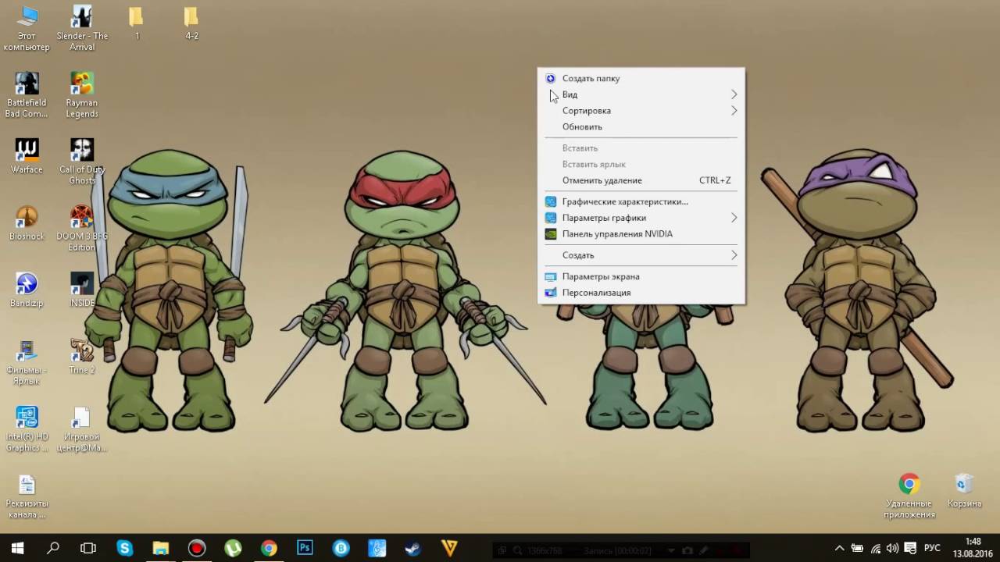Select the 'Фильмы - Ярлык' shortcut
The image size is (1000, 562).
(x=27, y=362)
